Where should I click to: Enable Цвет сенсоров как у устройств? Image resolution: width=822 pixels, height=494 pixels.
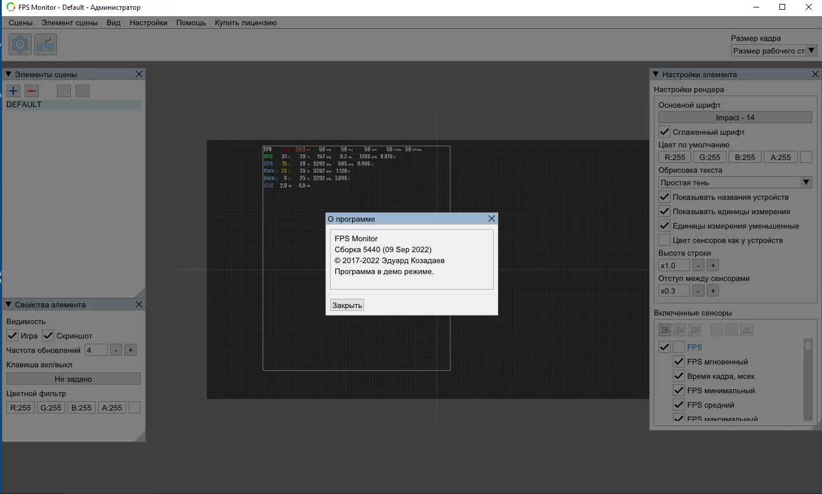[665, 240]
